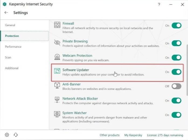This screenshot has width=188, height=140.
Task: Click the Firewall brick wall icon
Action: (x=57, y=25)
